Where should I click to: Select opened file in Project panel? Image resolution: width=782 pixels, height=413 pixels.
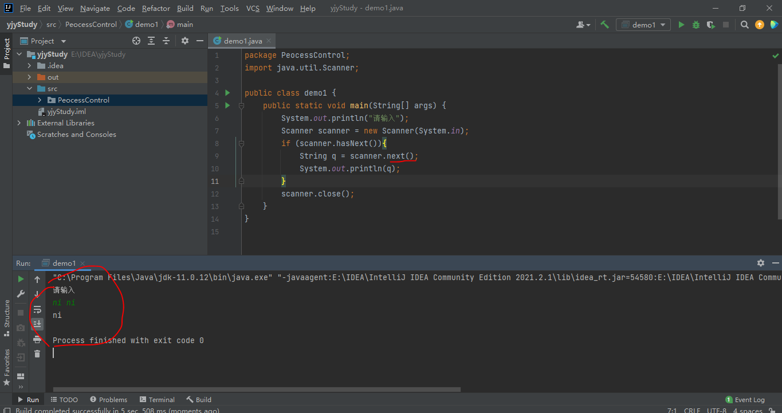[x=136, y=41]
